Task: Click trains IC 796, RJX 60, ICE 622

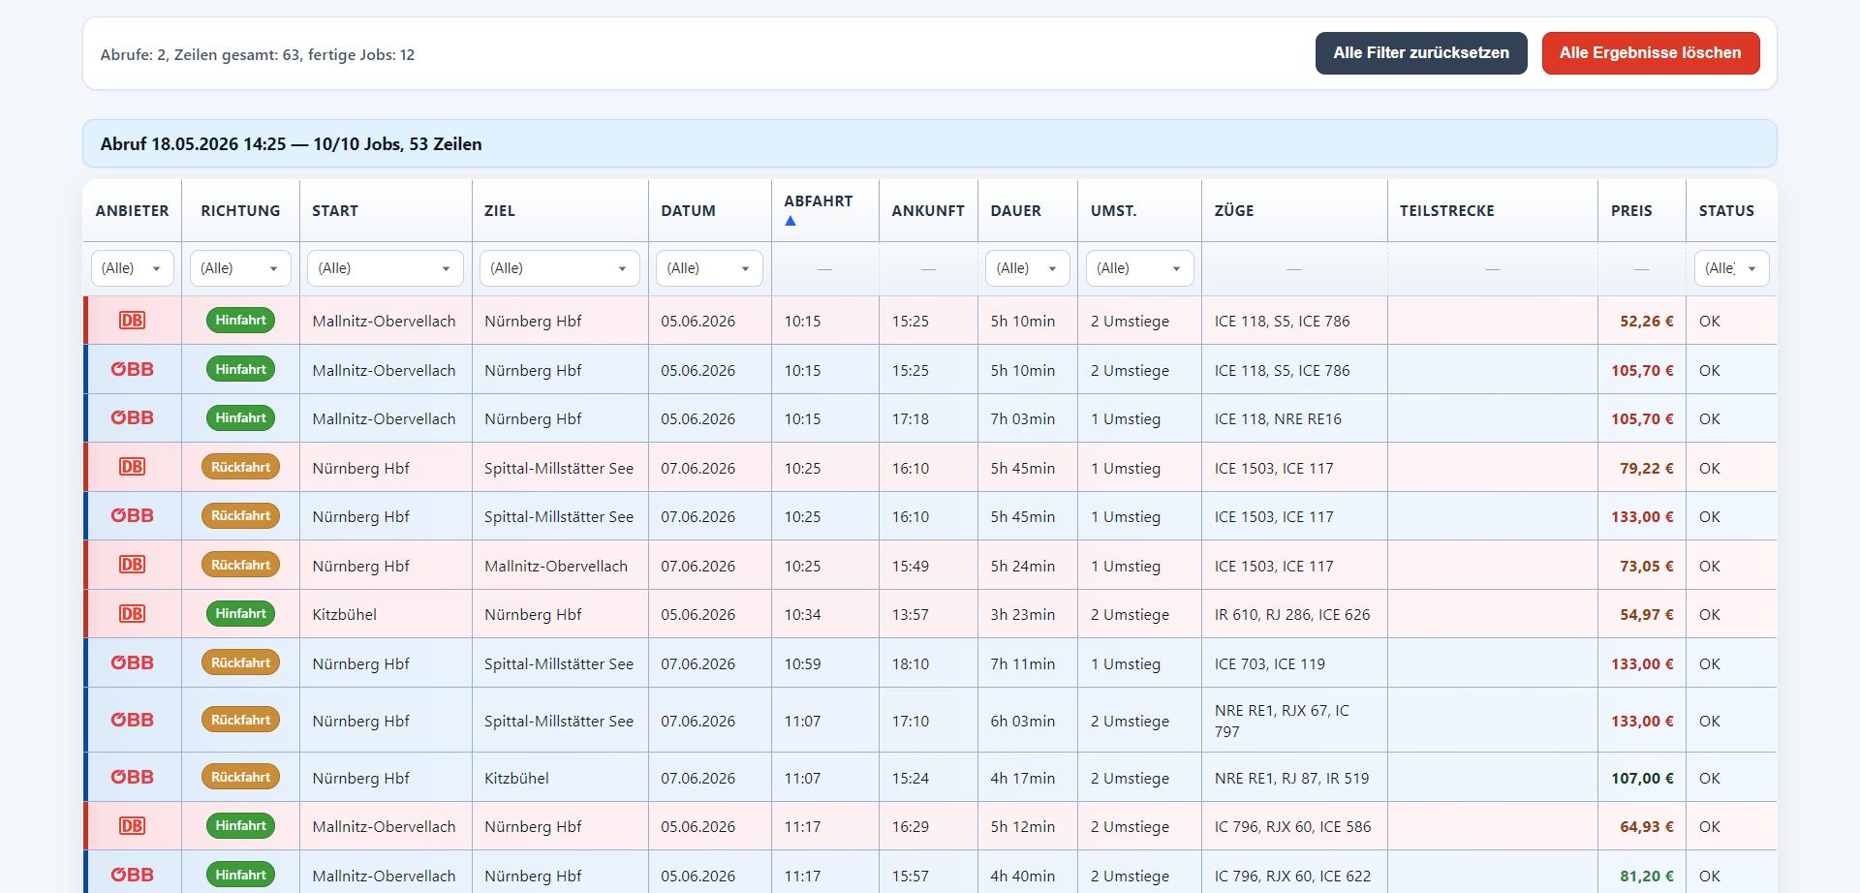Action: tap(1292, 876)
